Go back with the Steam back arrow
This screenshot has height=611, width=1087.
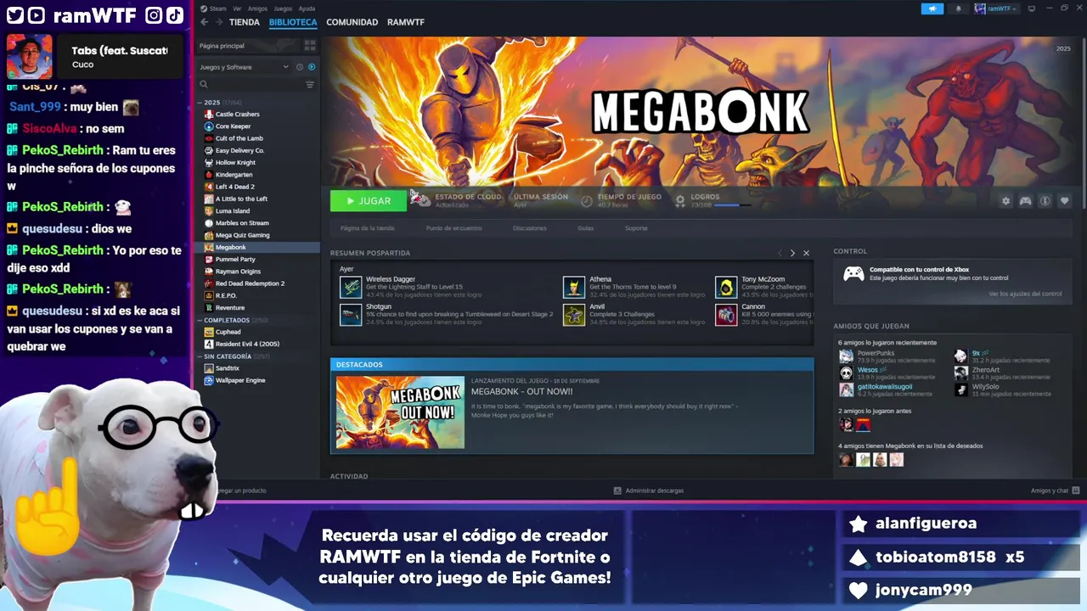pos(204,22)
